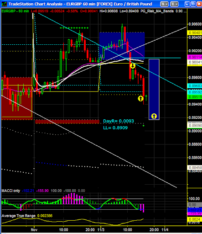Minimize the Chart Analysis window

pos(187,4)
